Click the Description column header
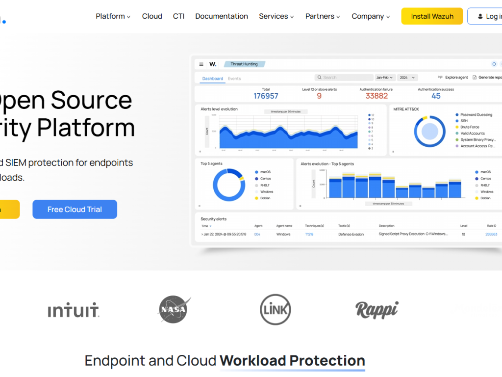This screenshot has height=377, width=502. pyautogui.click(x=386, y=226)
